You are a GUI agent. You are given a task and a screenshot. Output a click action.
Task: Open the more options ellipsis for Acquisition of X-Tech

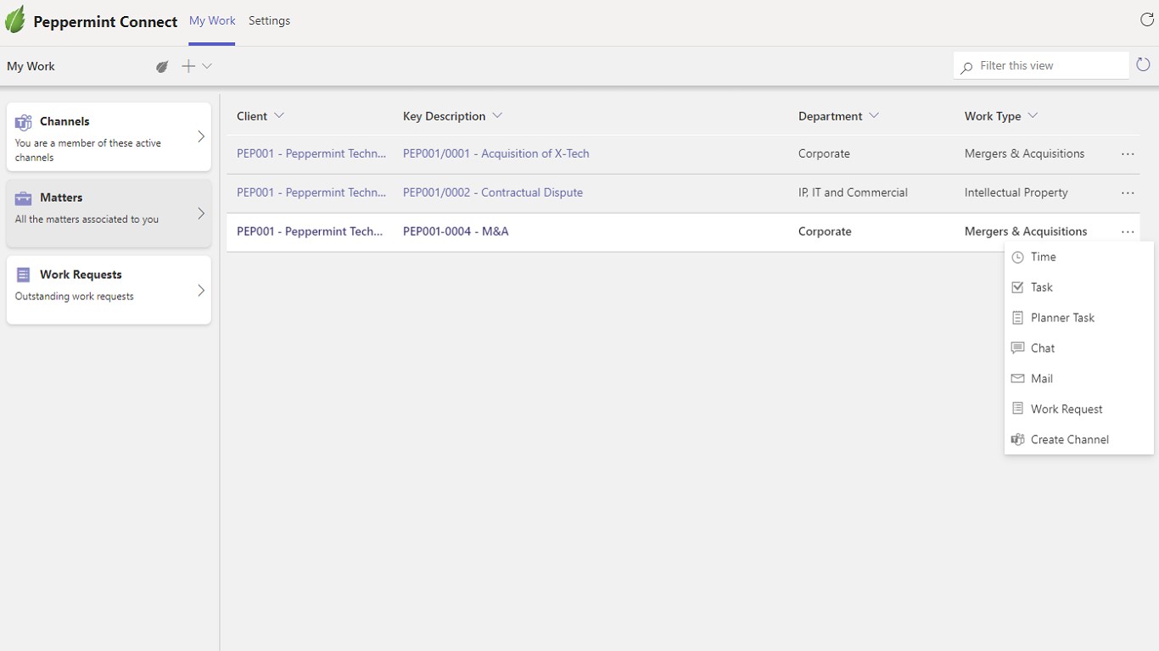1128,154
